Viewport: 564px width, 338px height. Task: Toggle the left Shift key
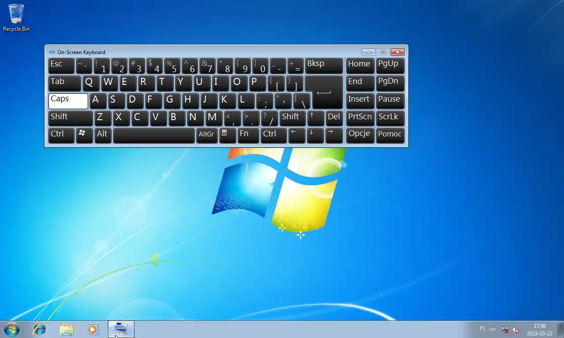click(70, 118)
